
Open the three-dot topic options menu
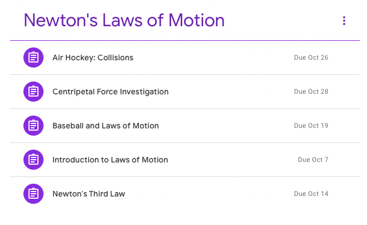[x=344, y=21]
